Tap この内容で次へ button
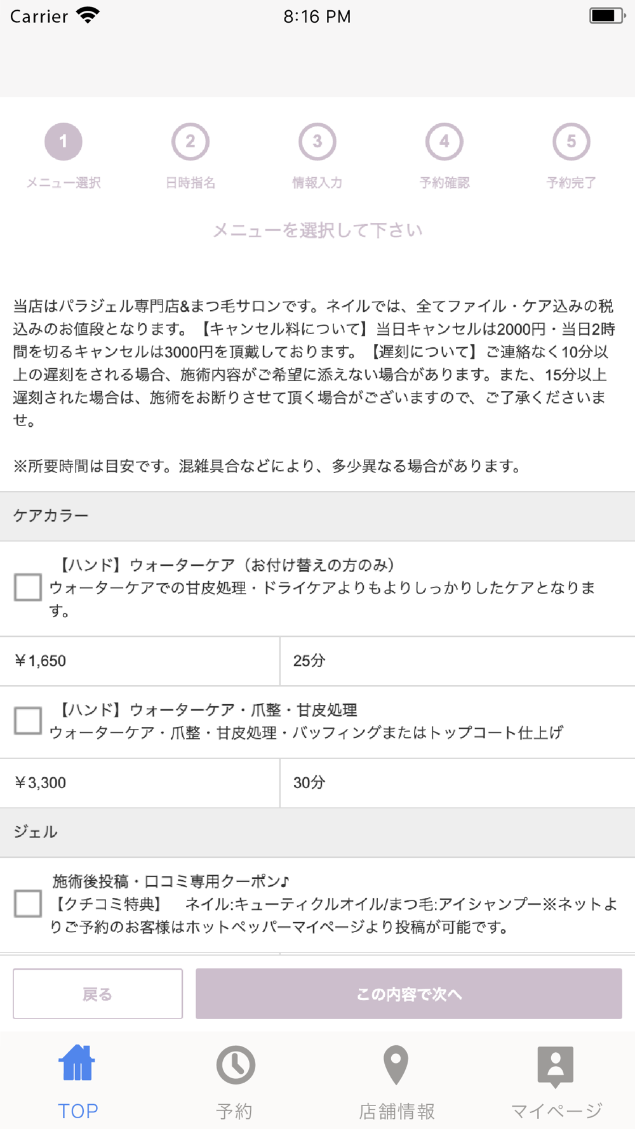 tap(409, 994)
